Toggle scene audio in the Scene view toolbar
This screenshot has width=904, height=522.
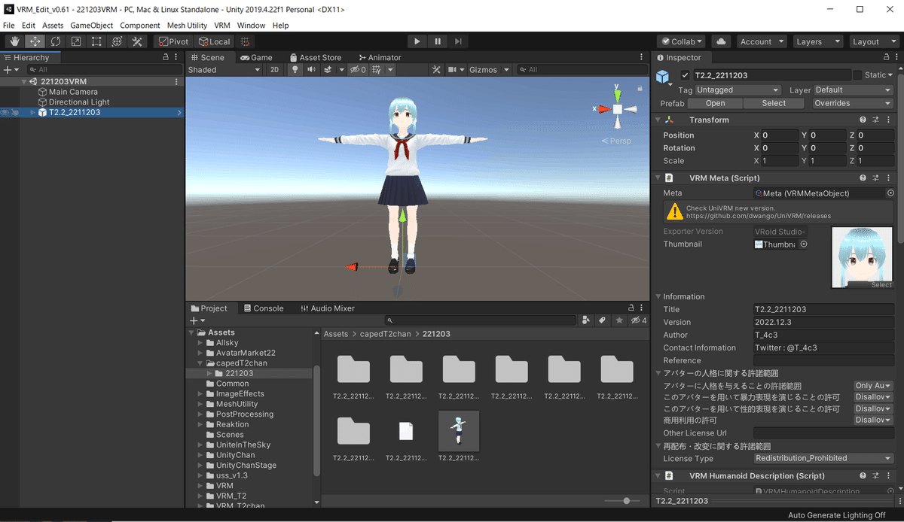[310, 69]
